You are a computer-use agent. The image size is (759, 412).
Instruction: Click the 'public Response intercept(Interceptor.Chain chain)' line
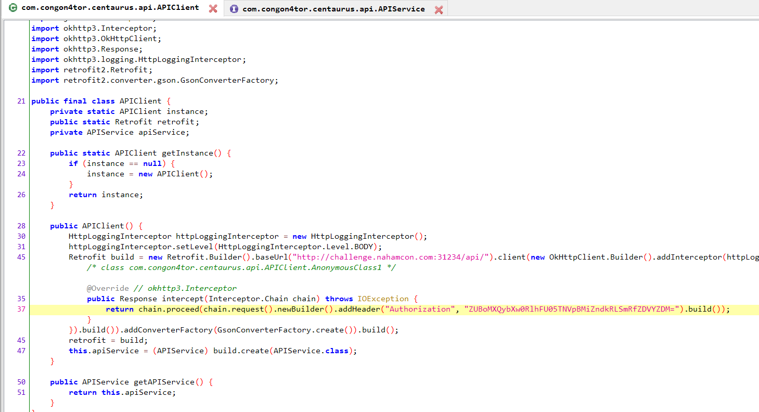point(252,299)
